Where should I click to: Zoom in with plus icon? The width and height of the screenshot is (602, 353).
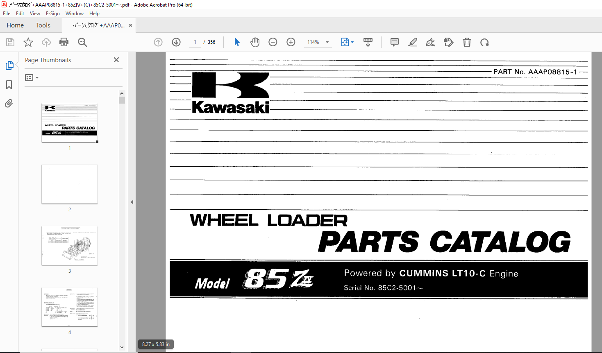tap(291, 42)
